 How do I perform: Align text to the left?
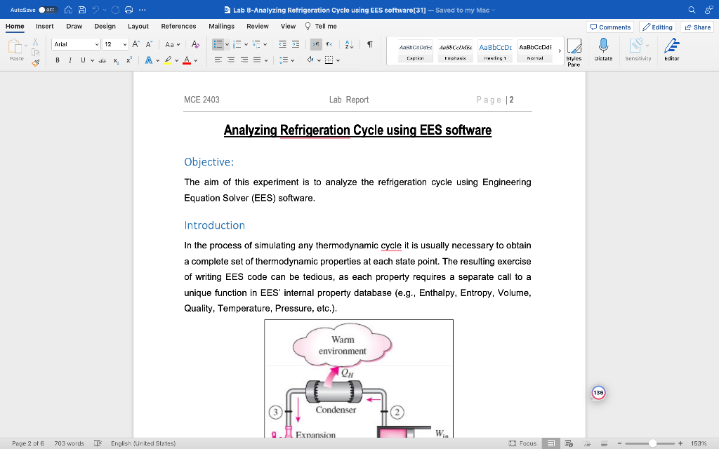(218, 60)
